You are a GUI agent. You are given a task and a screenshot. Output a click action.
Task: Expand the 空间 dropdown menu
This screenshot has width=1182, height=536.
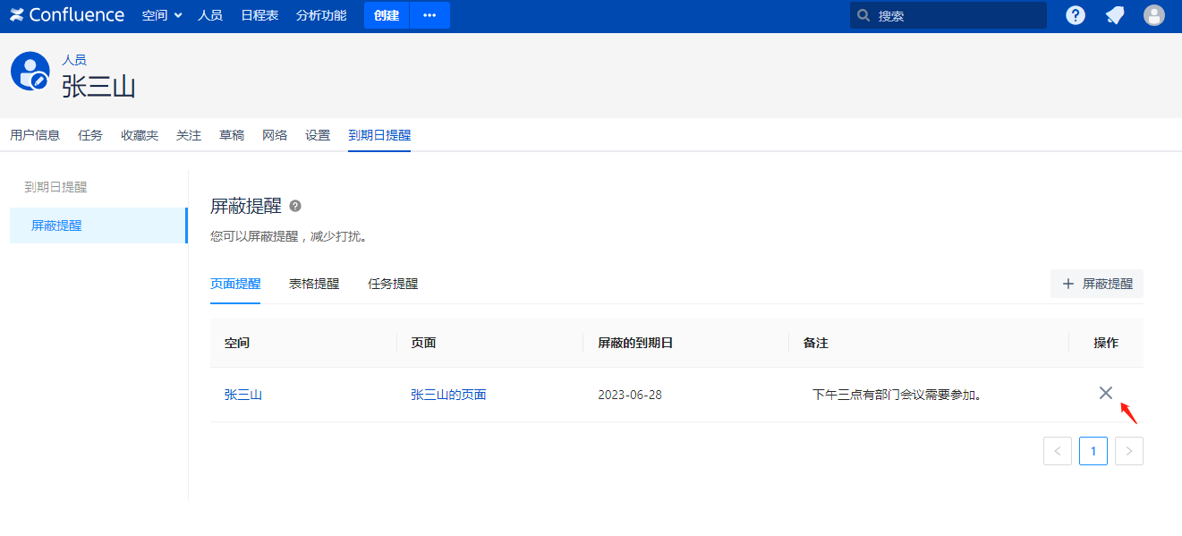coord(162,15)
